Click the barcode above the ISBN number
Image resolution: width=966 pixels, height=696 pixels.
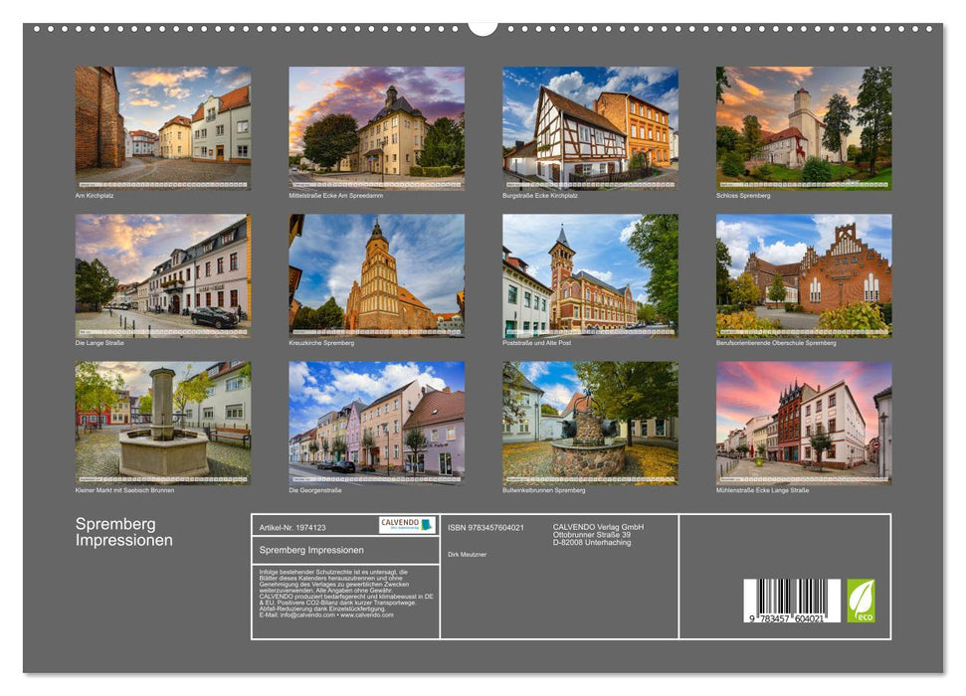792,595
